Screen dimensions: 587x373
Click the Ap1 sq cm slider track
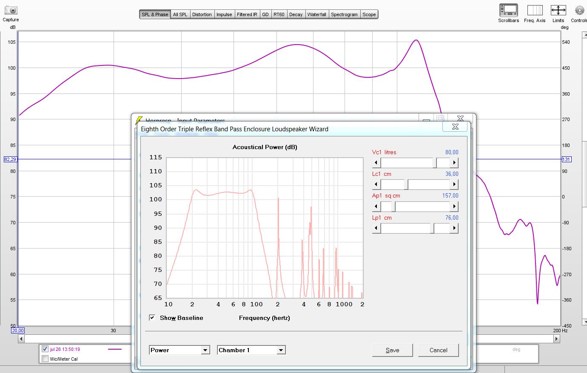point(415,206)
